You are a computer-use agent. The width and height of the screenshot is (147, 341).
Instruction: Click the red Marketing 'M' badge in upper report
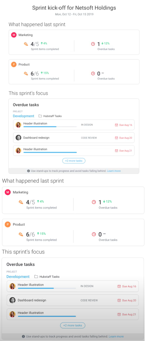(x=14, y=35)
